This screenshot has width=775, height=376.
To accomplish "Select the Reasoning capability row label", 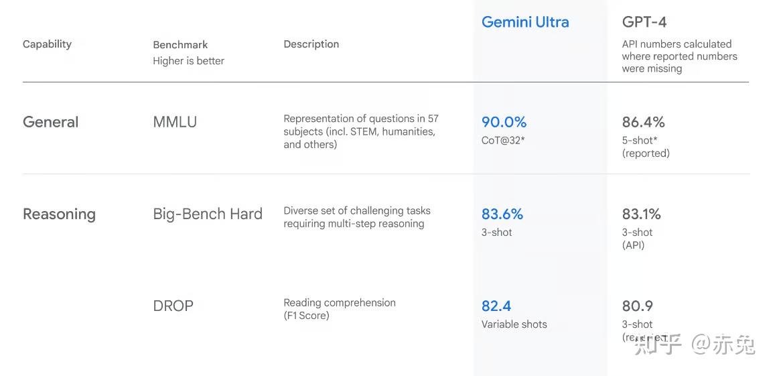I will (59, 214).
